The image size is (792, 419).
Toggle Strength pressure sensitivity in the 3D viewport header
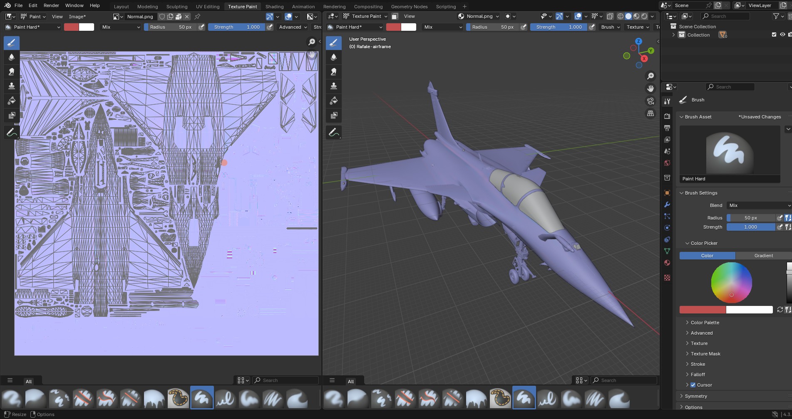click(592, 27)
